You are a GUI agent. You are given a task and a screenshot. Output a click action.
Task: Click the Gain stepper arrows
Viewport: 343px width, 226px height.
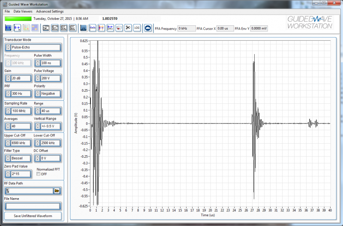coord(8,78)
